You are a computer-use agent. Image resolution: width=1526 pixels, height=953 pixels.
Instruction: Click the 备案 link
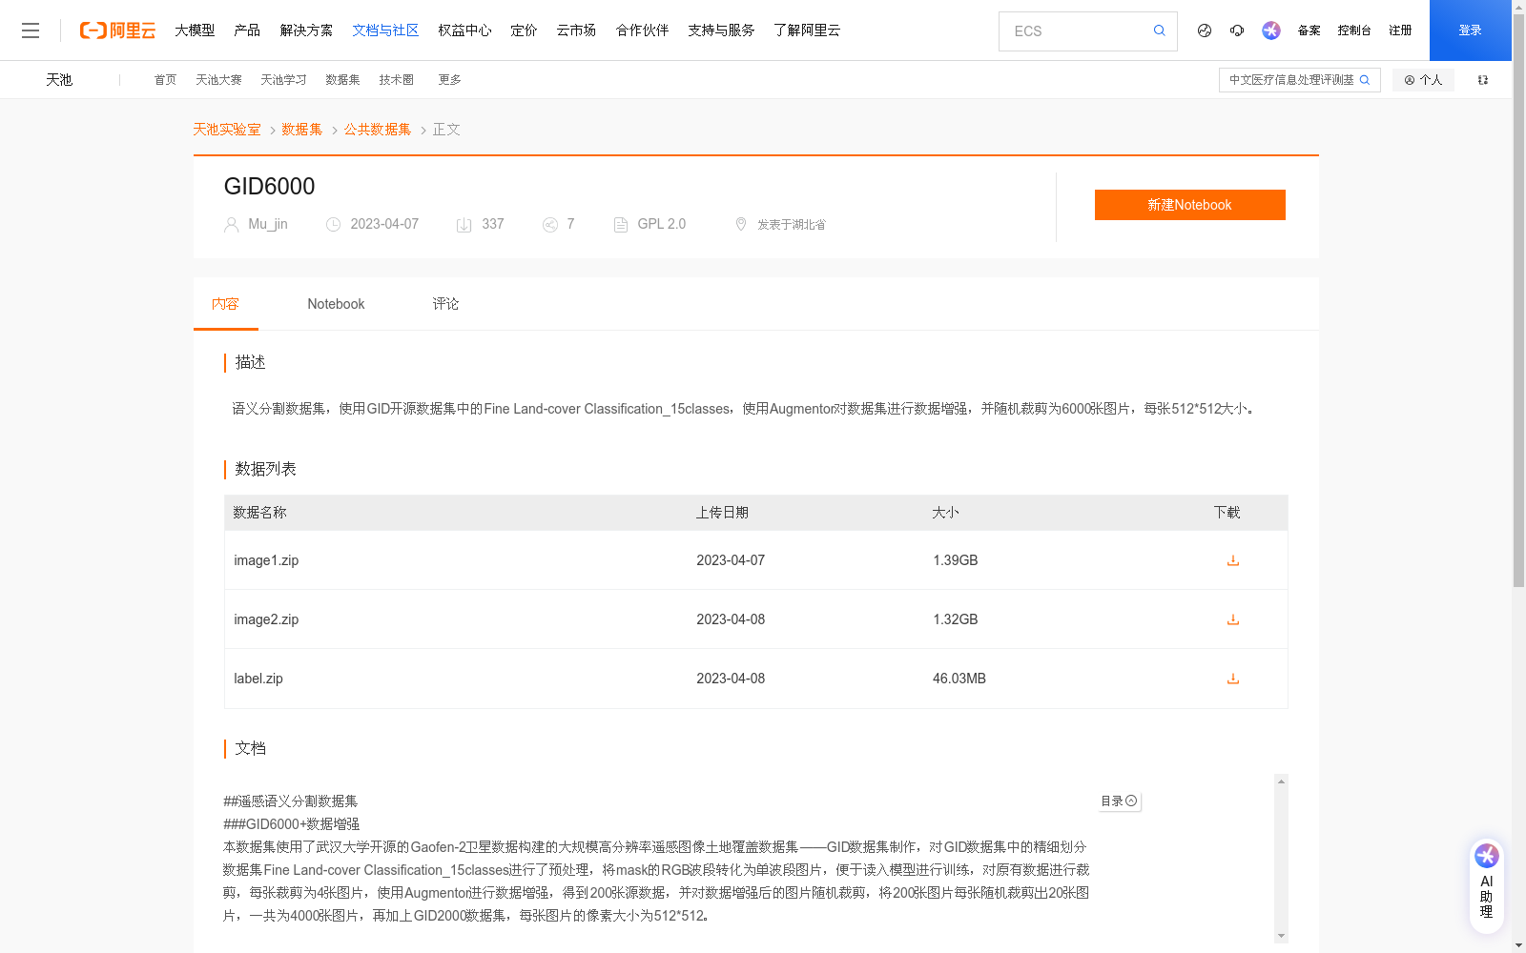[1309, 30]
